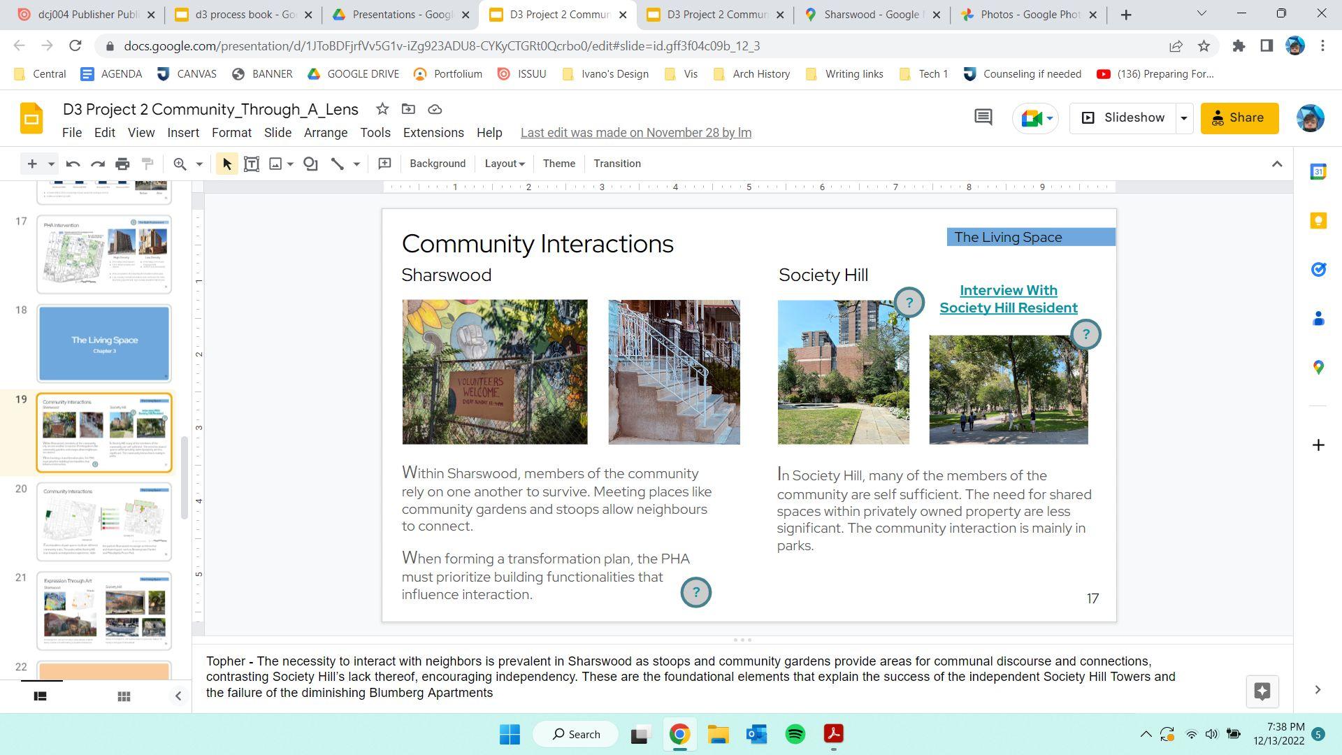
Task: Hide the menus with collapse chevron
Action: (x=1276, y=164)
